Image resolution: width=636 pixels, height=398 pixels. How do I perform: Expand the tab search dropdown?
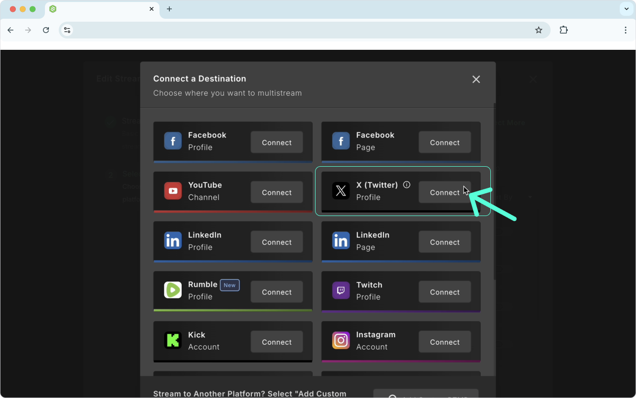pyautogui.click(x=627, y=9)
